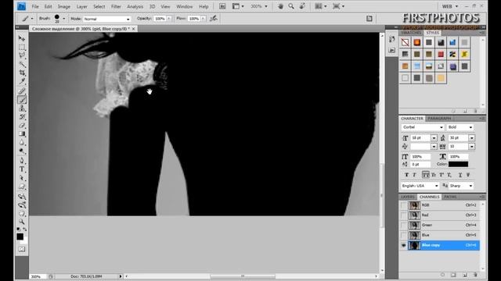
Task: Load channel as selection icon
Action: pyautogui.click(x=442, y=275)
